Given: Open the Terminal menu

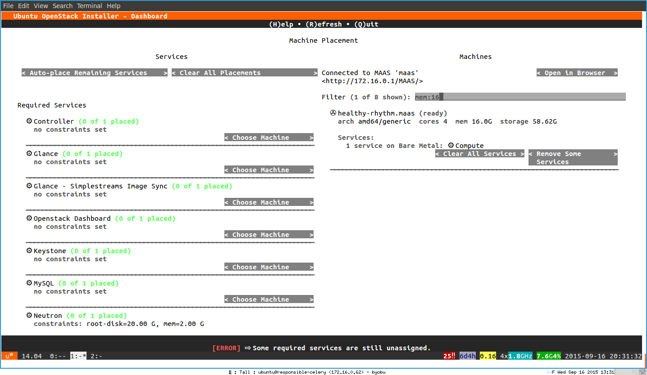Looking at the screenshot, I should 90,6.
